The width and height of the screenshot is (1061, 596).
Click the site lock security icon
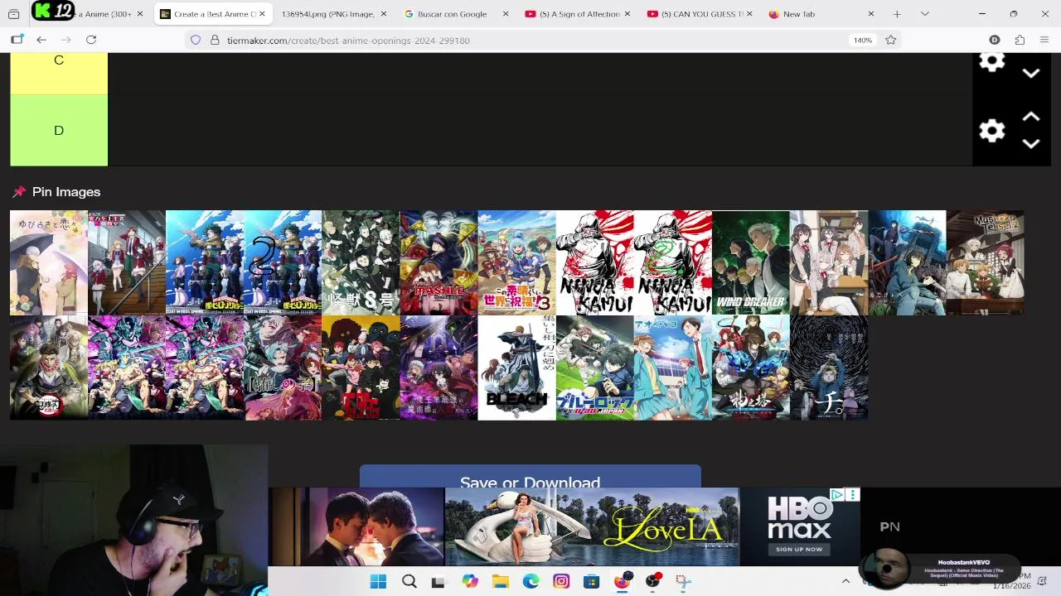[215, 40]
